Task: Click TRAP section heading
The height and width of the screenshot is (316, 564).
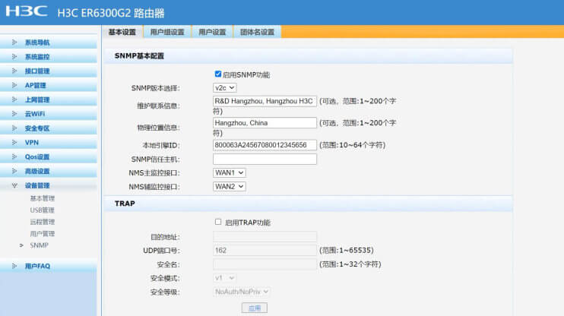Action: coord(125,204)
